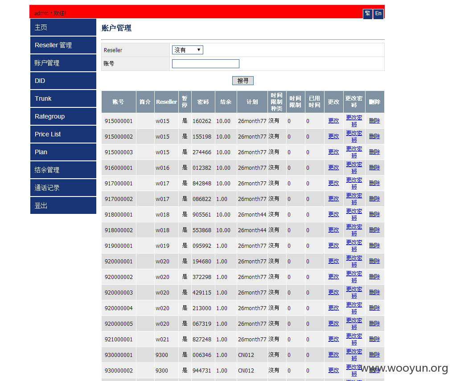Switch language to English (En)

point(378,13)
